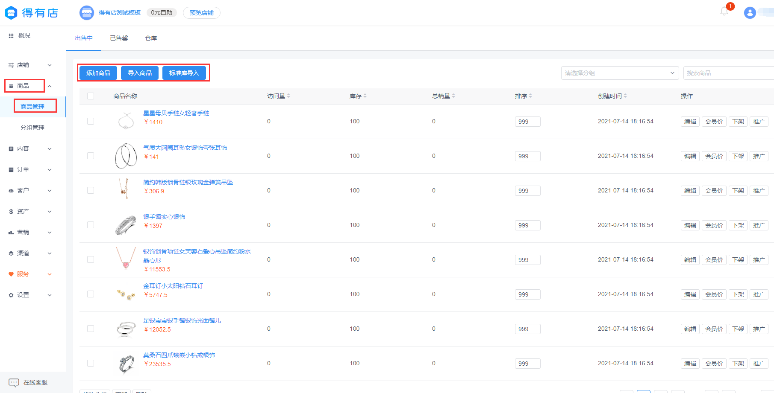Open the 请选择分组 dropdown
The image size is (774, 393).
620,73
